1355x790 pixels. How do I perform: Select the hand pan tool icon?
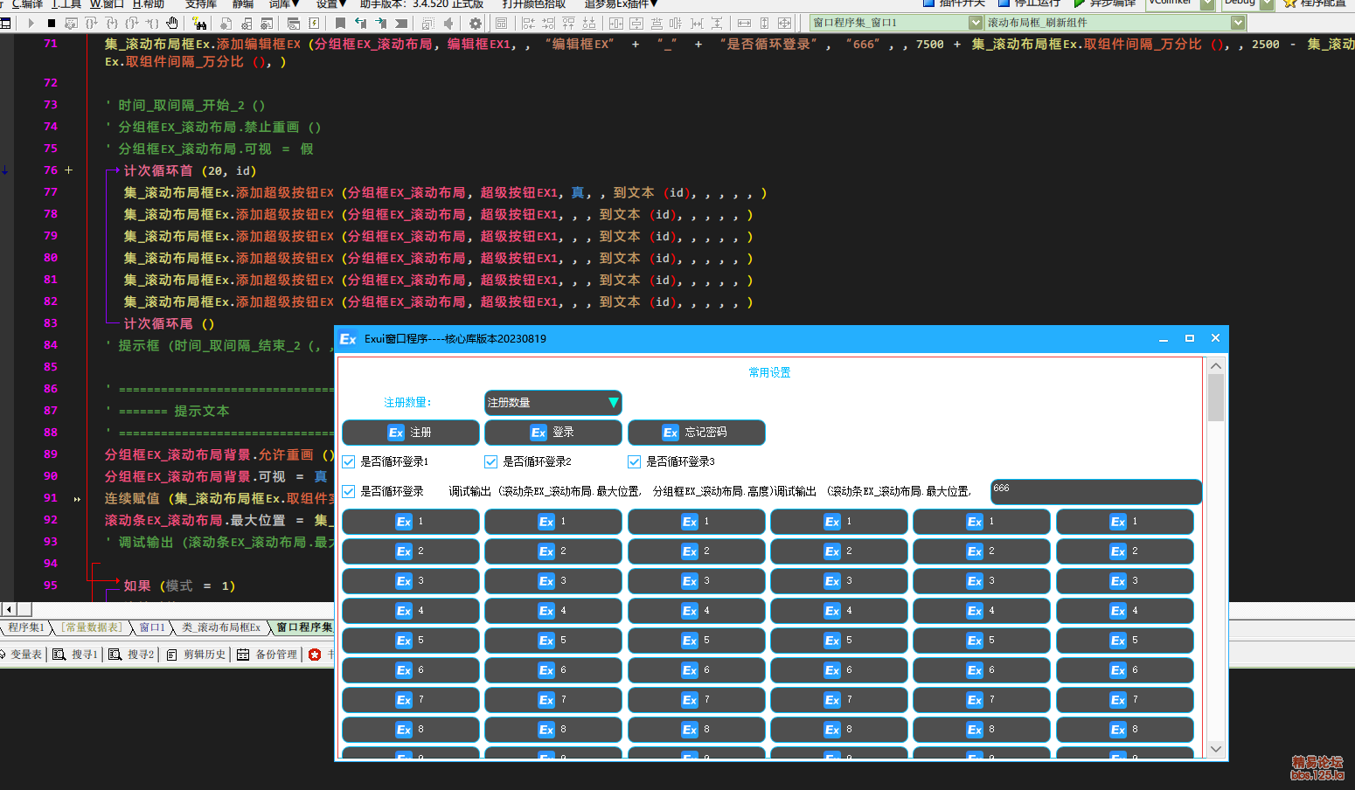[x=172, y=24]
